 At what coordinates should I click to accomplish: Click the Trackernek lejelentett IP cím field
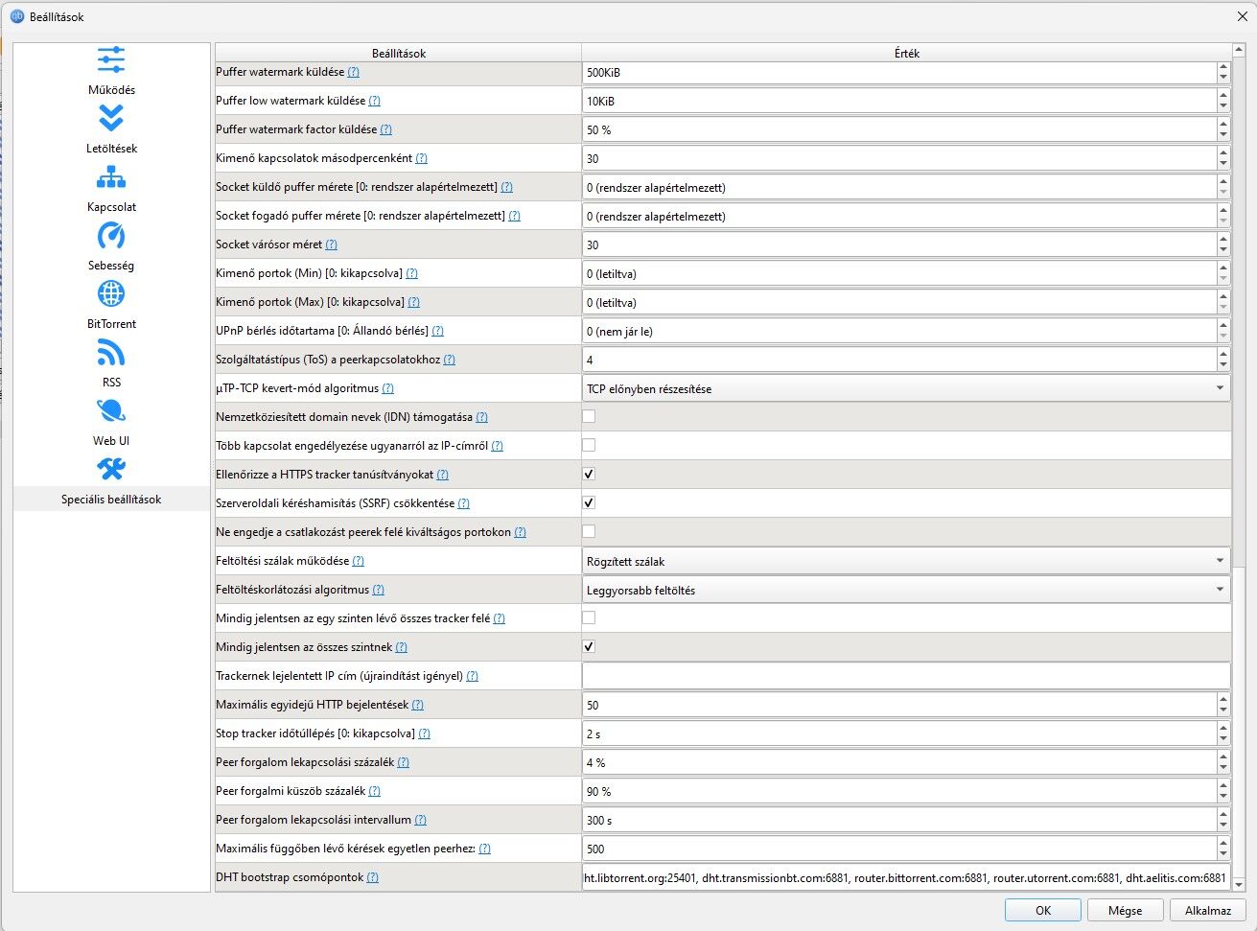(906, 676)
